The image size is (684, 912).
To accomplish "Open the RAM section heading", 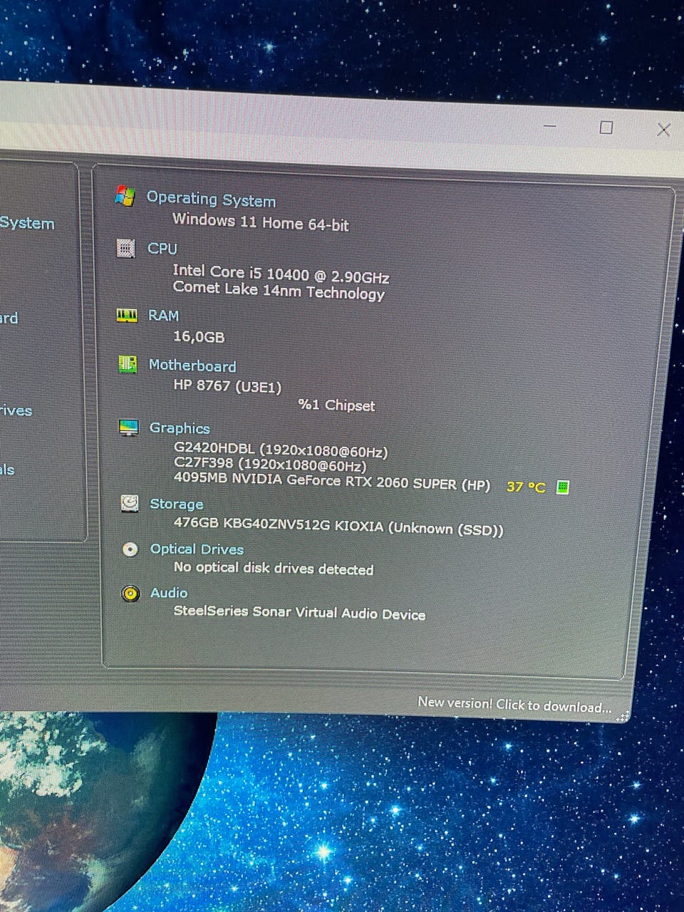I will 163,315.
